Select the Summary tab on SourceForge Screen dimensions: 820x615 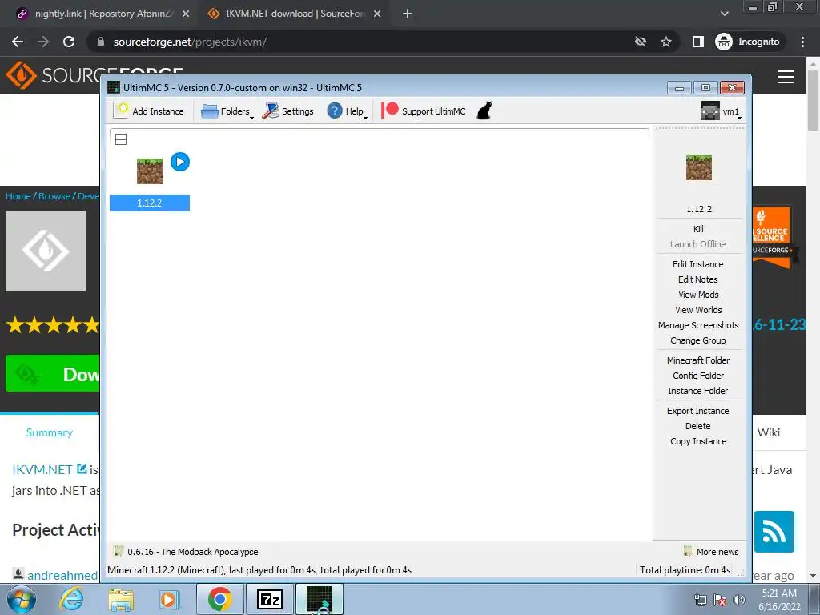tap(49, 432)
